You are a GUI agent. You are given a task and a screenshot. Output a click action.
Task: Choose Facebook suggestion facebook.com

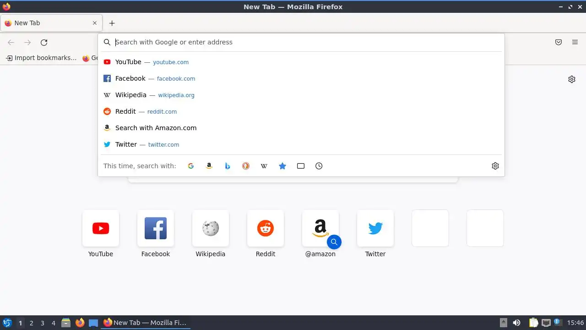[301, 78]
